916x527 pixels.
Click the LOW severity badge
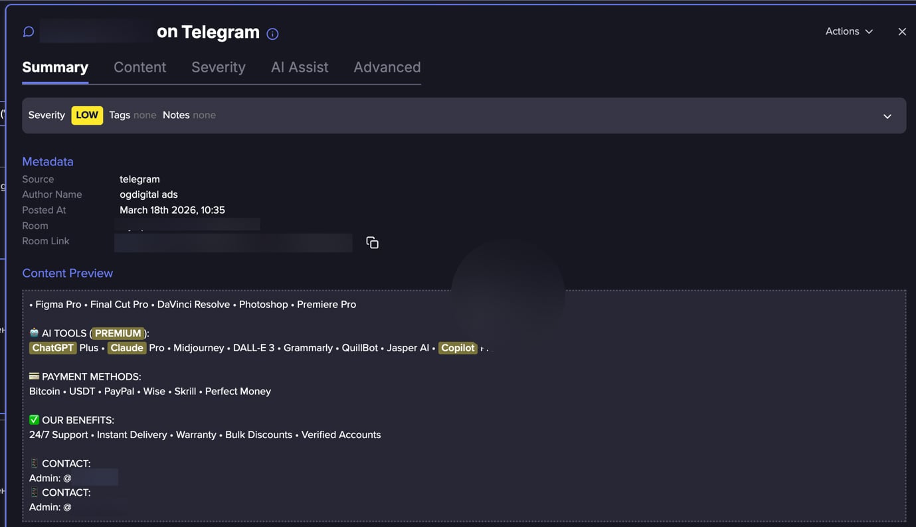pos(86,115)
